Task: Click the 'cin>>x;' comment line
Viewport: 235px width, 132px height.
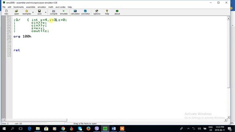Action: 39,23
